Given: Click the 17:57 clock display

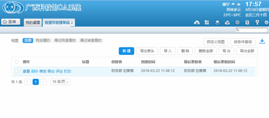Looking at the screenshot, I should coord(254,4).
